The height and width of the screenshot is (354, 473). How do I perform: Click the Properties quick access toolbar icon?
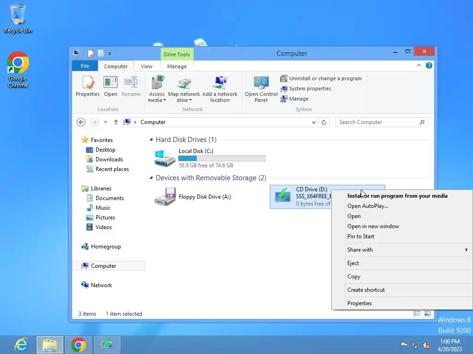click(91, 53)
